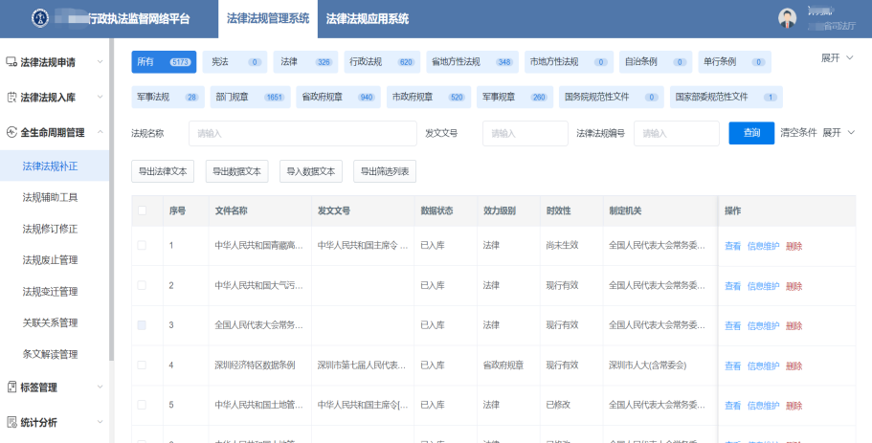Switch to 法律法规应用系统 tab
This screenshot has height=443, width=872.
pos(367,18)
